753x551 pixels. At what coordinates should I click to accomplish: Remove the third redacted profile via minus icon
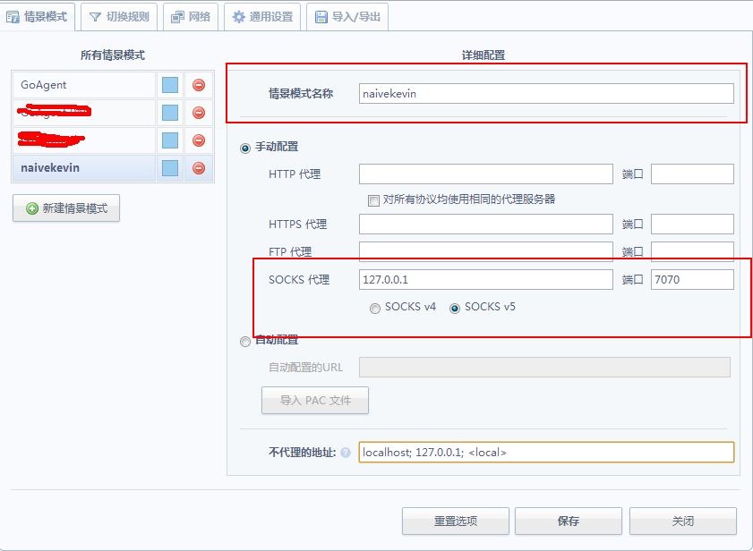point(199,140)
